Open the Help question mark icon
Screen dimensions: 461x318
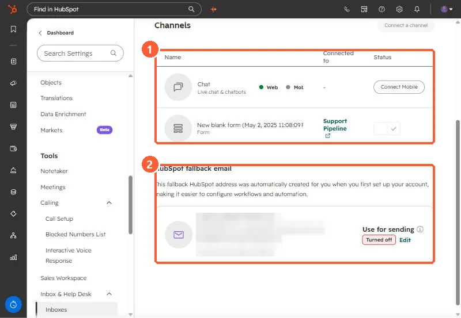(381, 9)
